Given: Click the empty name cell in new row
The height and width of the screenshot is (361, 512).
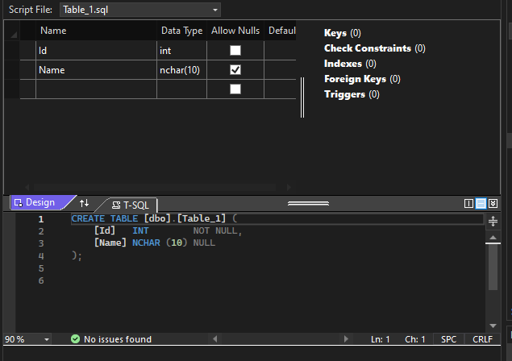Looking at the screenshot, I should pos(96,89).
